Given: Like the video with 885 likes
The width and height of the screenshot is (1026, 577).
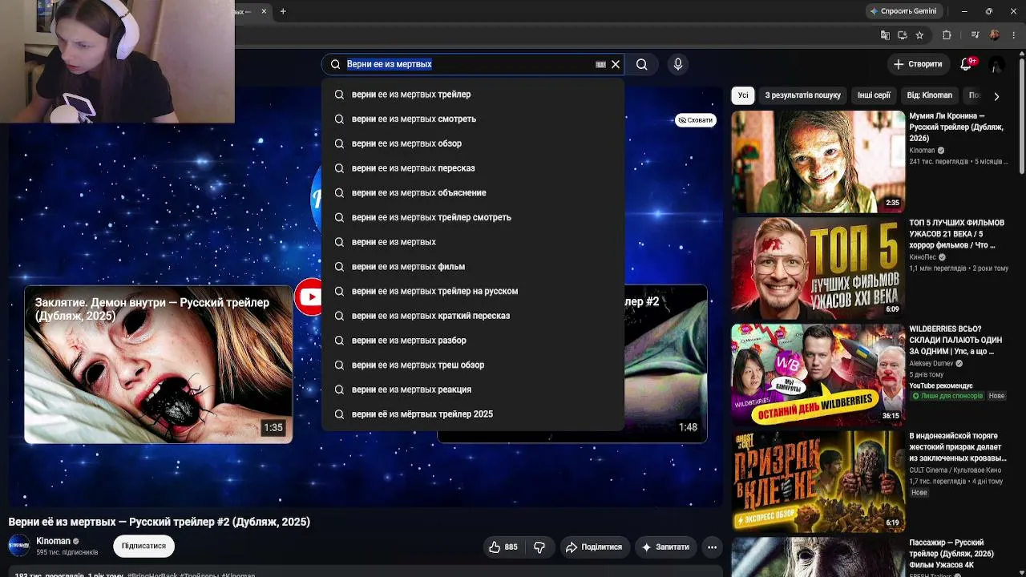Looking at the screenshot, I should point(503,547).
